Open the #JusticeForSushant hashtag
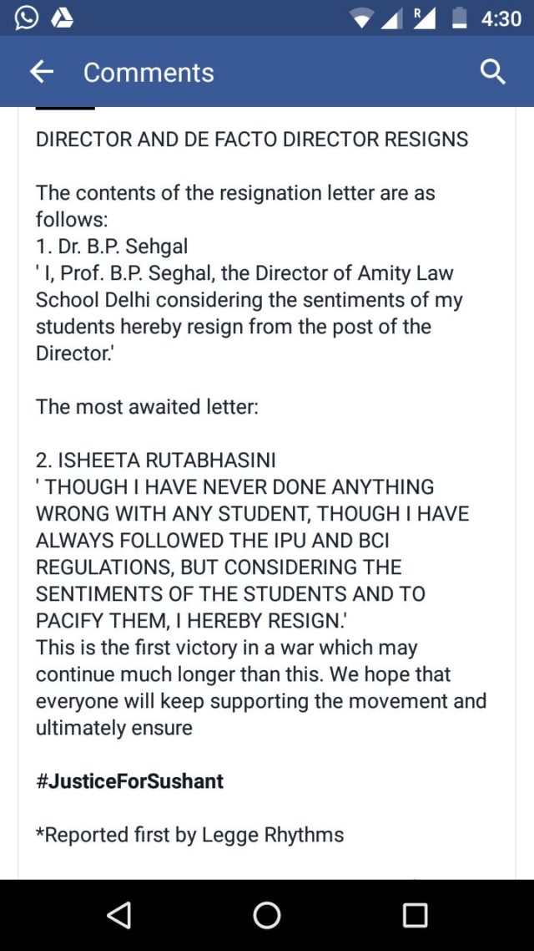 coord(129,781)
